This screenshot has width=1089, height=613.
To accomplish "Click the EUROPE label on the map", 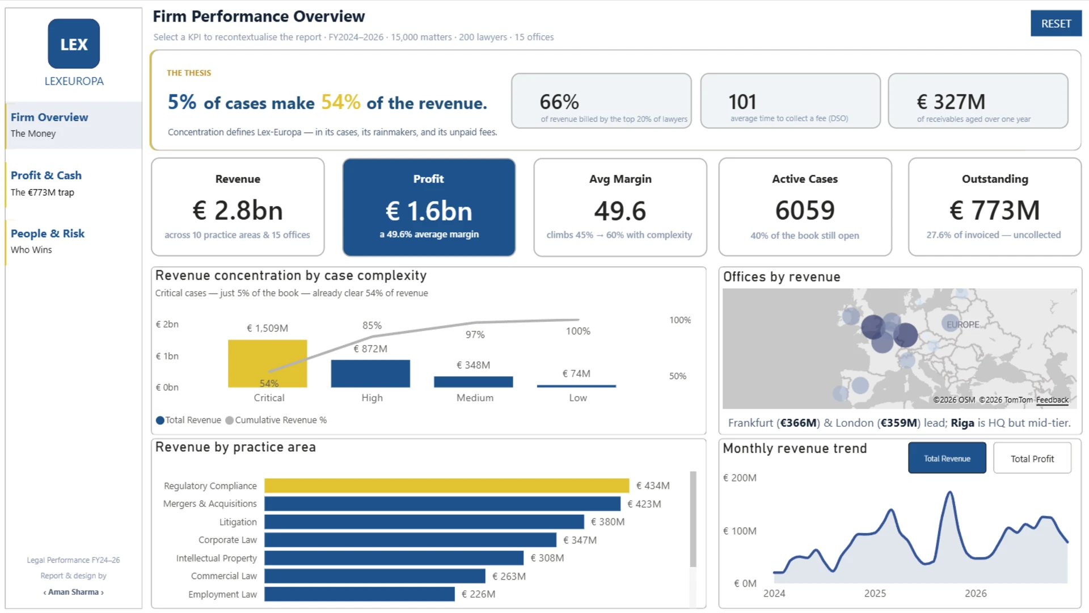I will [963, 325].
